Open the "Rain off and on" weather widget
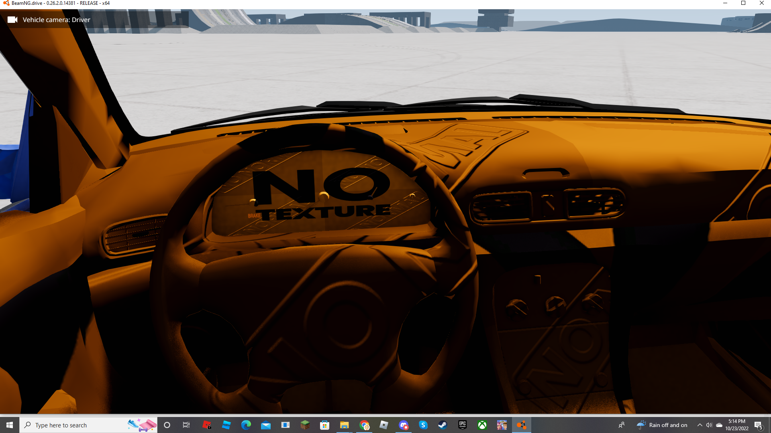 click(662, 425)
